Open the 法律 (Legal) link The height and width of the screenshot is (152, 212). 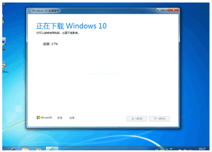(72, 118)
